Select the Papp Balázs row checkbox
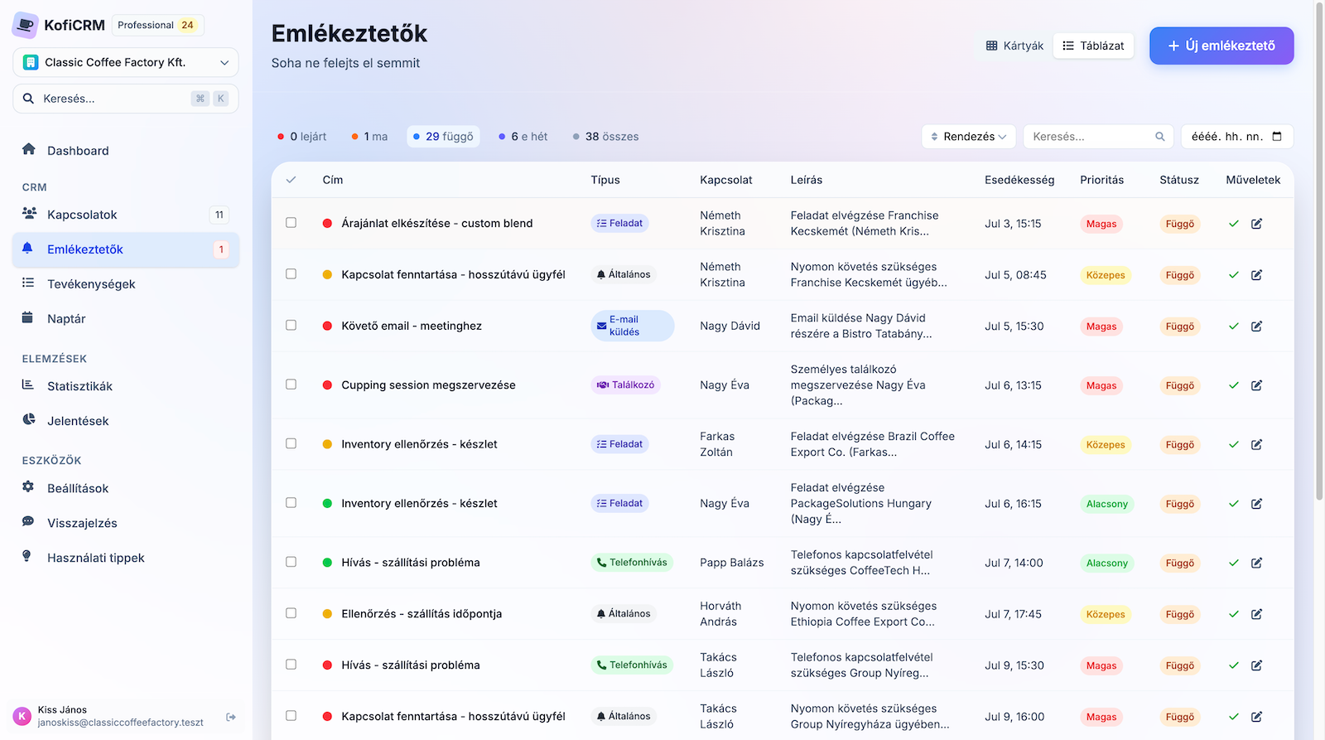The height and width of the screenshot is (740, 1325). [x=291, y=562]
